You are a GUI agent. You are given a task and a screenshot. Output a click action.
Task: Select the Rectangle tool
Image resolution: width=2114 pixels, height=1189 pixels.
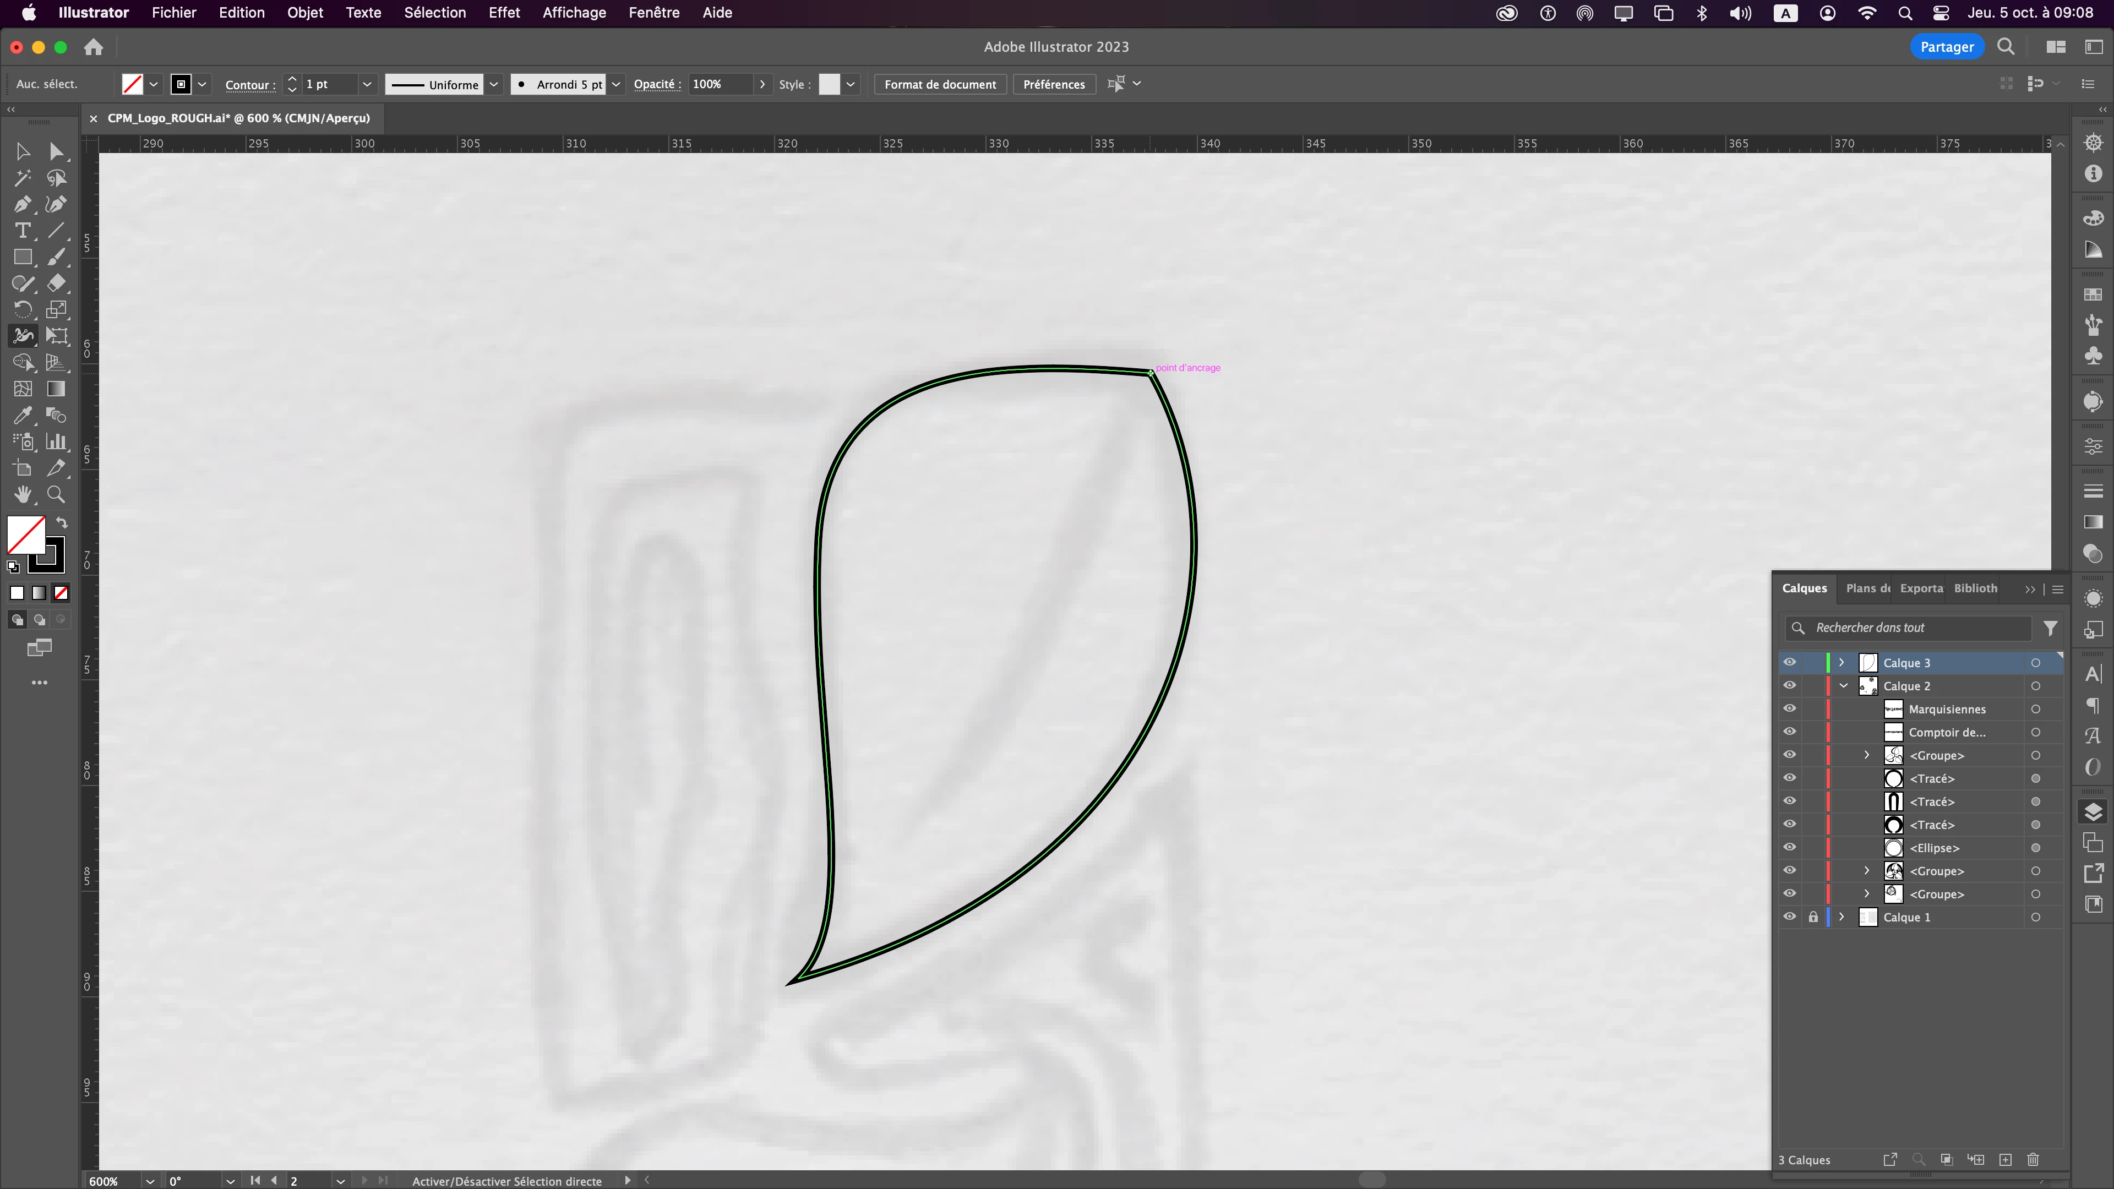click(x=22, y=258)
